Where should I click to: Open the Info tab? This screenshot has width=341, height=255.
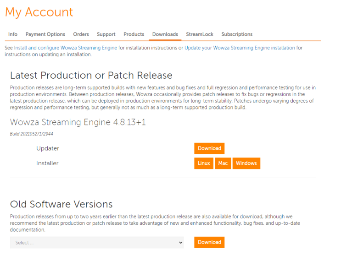coord(13,34)
